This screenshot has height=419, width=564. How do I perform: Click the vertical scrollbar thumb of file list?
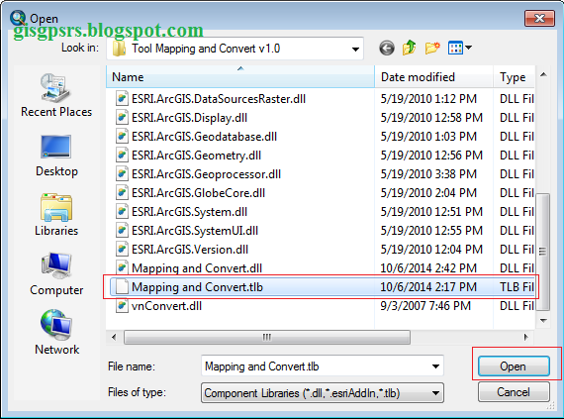[543, 252]
